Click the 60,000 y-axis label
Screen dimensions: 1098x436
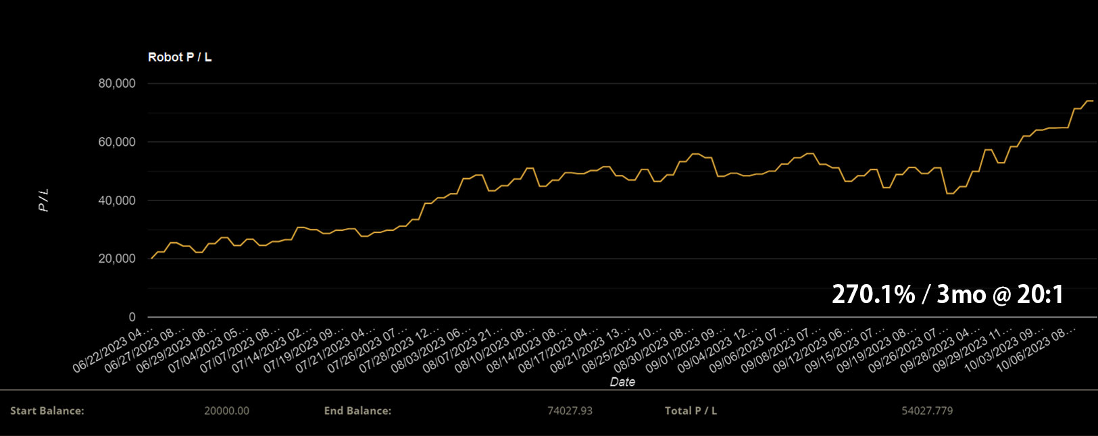pos(117,142)
